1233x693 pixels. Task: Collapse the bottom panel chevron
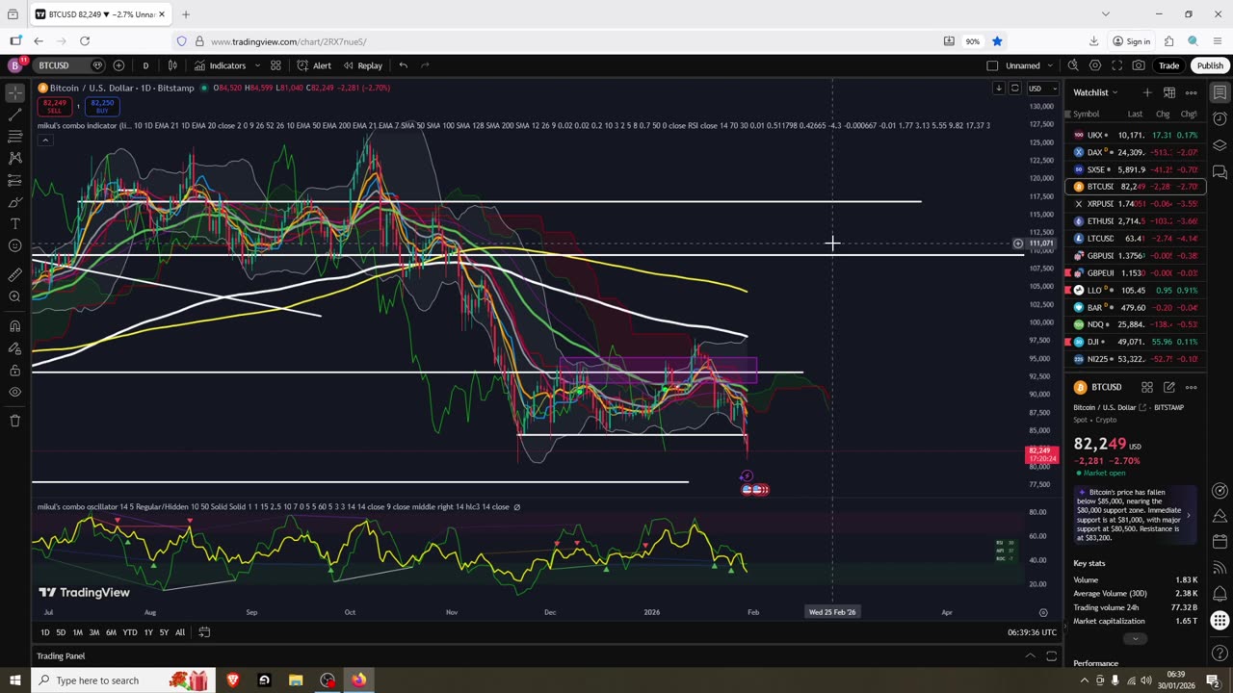1030,656
